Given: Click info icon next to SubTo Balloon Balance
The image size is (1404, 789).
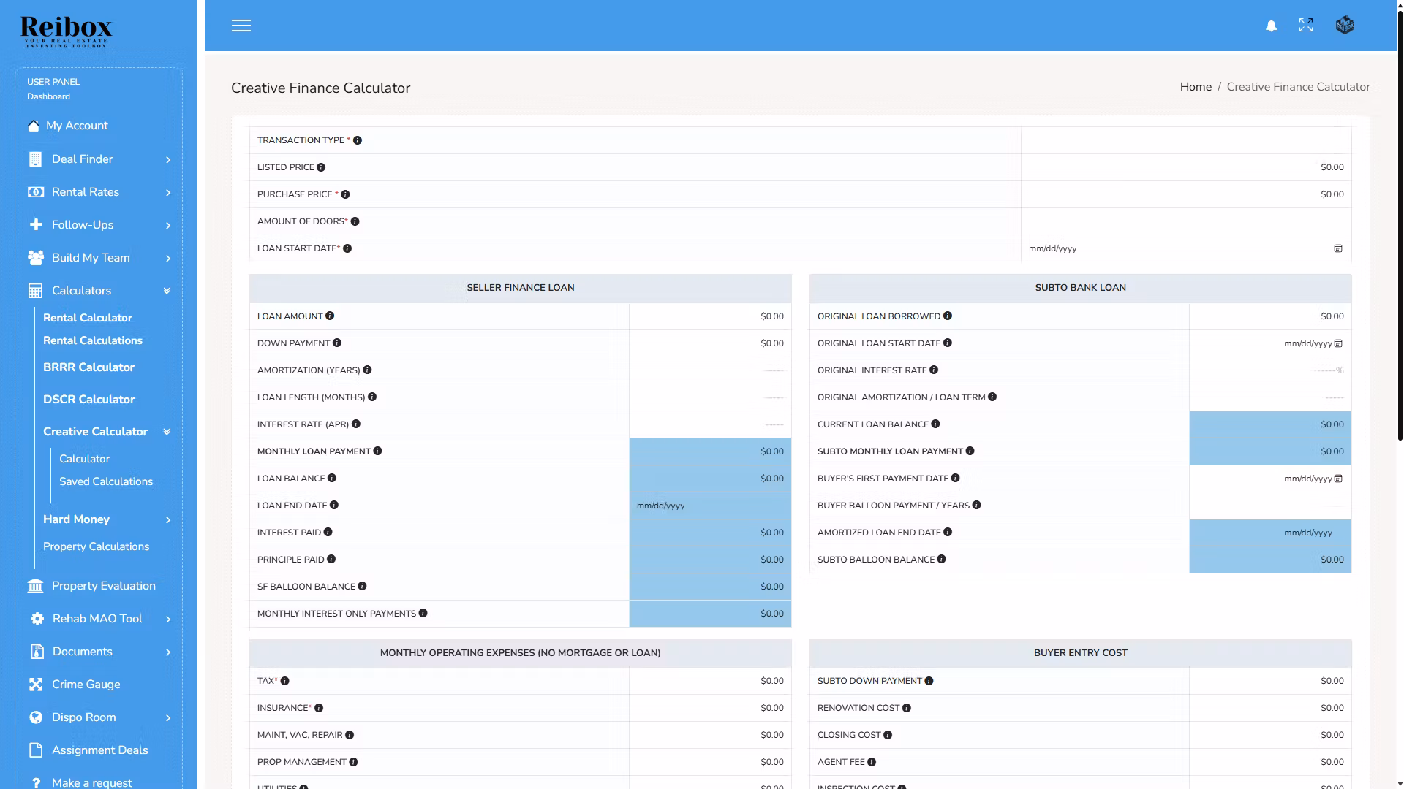Looking at the screenshot, I should (x=941, y=559).
